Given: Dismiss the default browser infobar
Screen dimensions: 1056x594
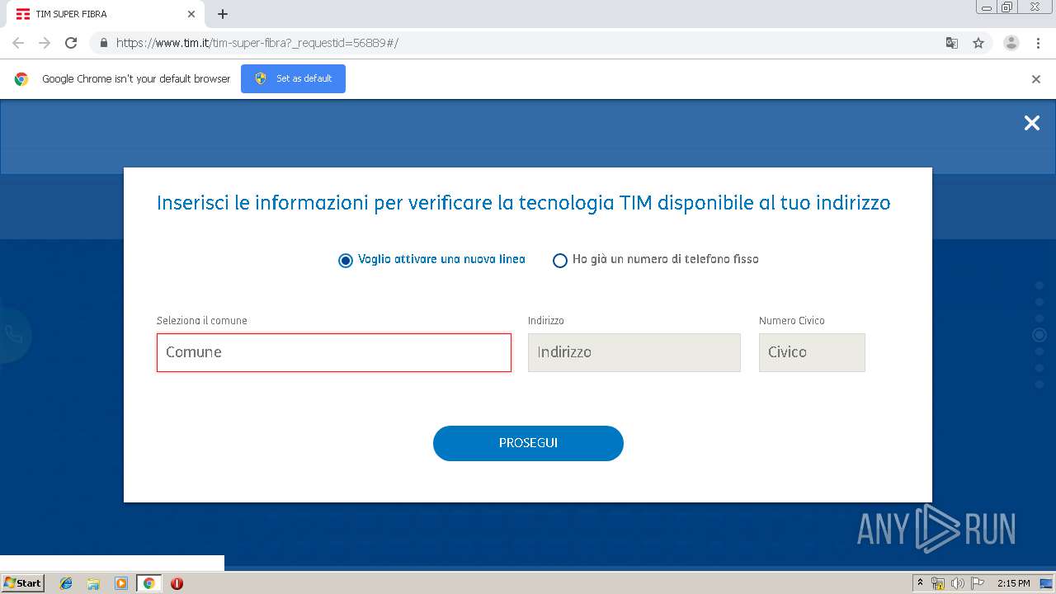Looking at the screenshot, I should (x=1036, y=79).
